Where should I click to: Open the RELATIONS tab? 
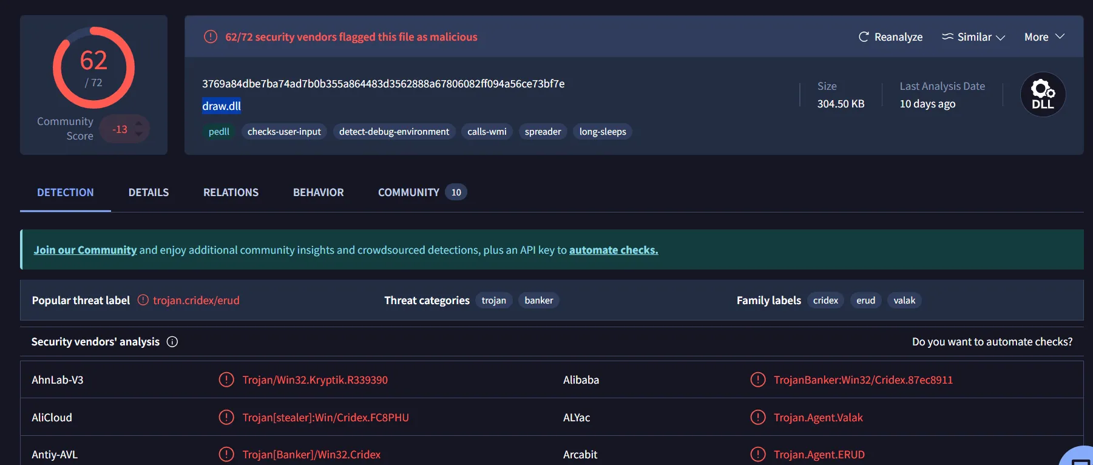tap(231, 192)
